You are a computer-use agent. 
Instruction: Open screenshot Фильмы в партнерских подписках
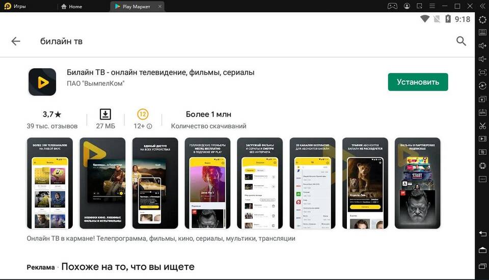point(418,183)
